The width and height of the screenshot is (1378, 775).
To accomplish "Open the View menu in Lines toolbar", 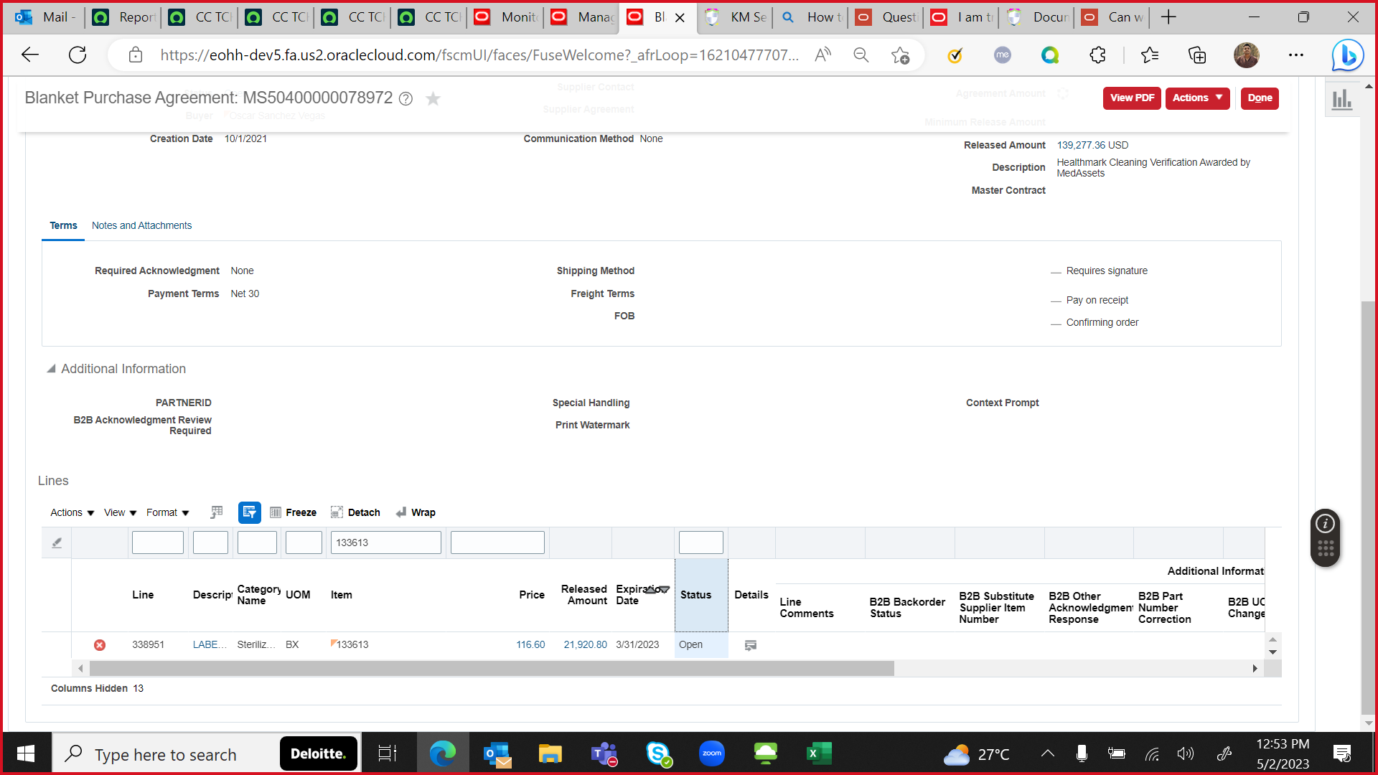I will [x=114, y=512].
